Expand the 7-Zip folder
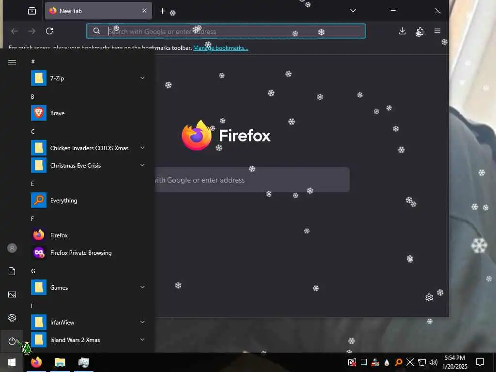Screen dimensions: 496x372 pyautogui.click(x=143, y=78)
